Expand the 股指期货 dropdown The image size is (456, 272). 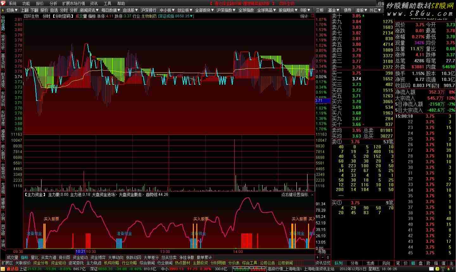288,10
